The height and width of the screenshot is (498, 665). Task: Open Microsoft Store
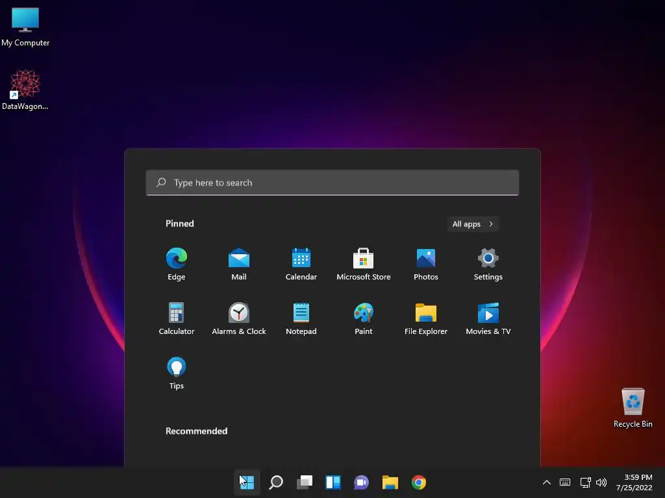tap(364, 265)
